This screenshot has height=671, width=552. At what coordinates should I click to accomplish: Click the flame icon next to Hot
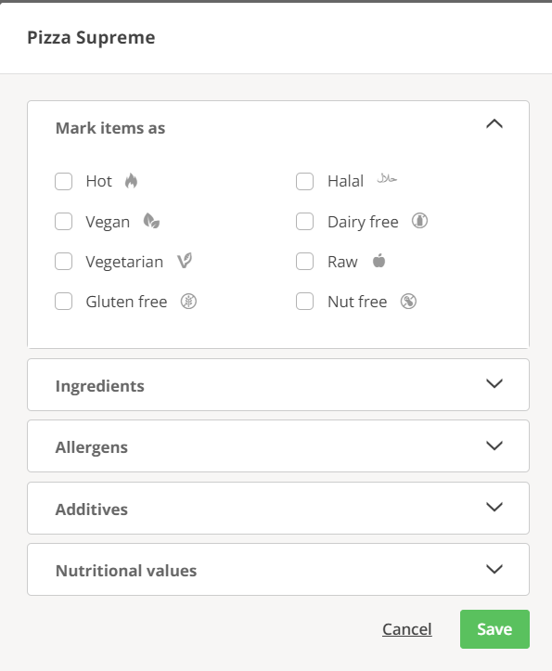[x=132, y=181]
